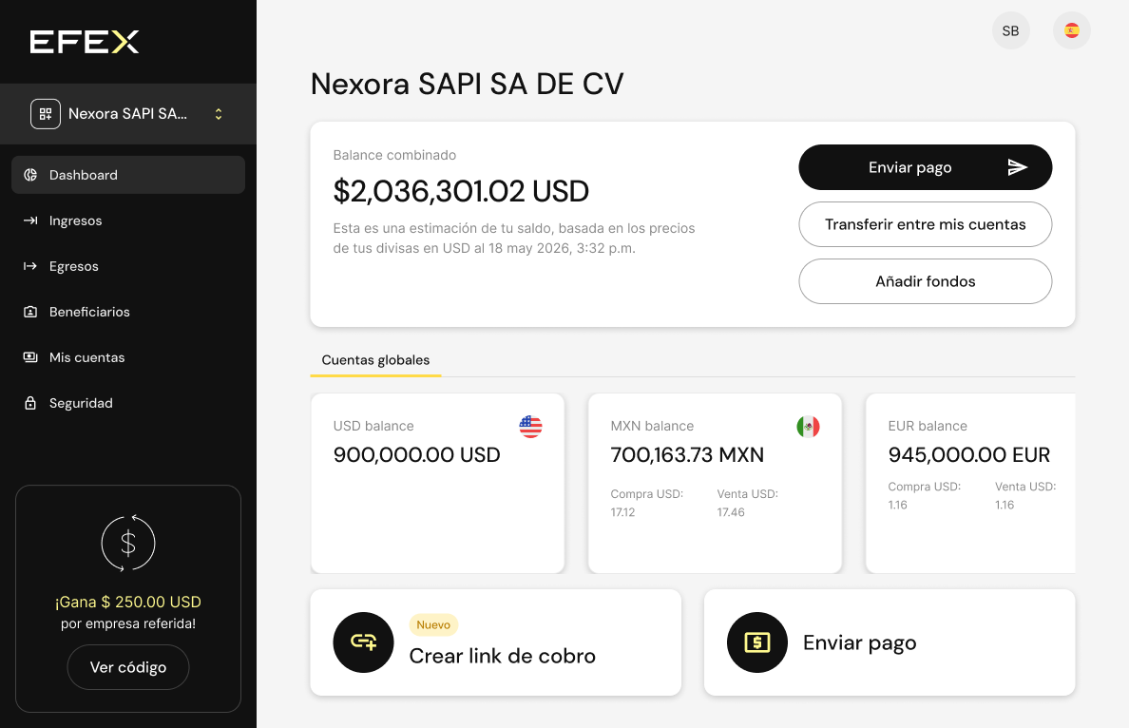
Task: Open Dashboard in the sidebar
Action: (x=128, y=175)
